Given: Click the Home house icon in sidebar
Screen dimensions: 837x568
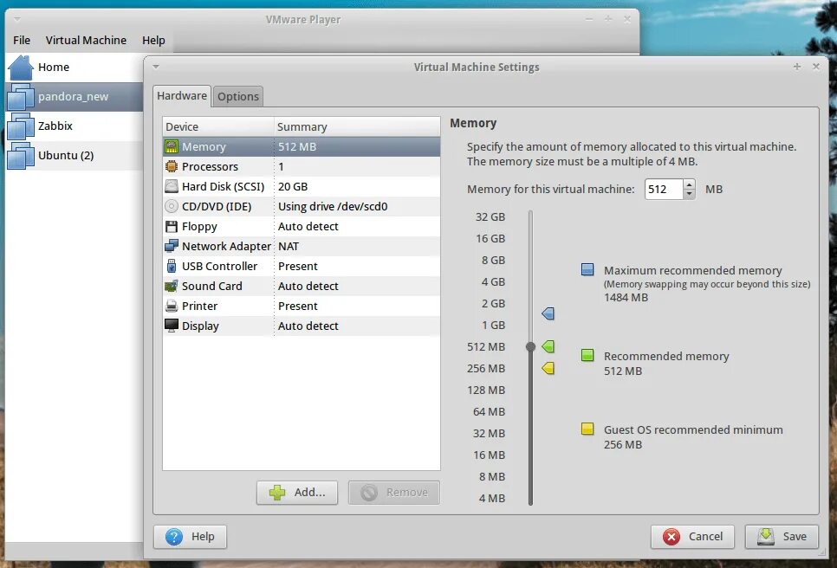Looking at the screenshot, I should (x=21, y=68).
